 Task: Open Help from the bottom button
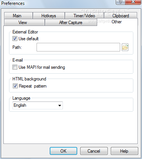pyautogui.click(x=124, y=151)
